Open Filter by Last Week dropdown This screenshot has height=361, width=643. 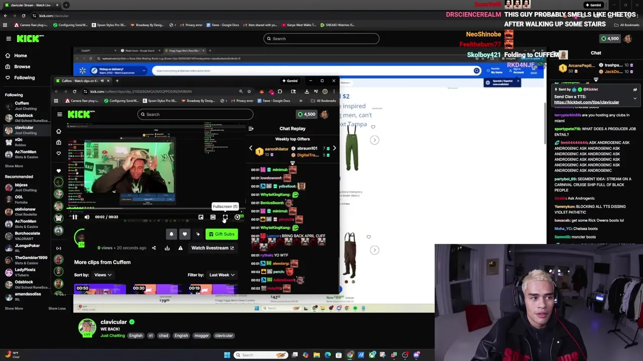pos(222,275)
